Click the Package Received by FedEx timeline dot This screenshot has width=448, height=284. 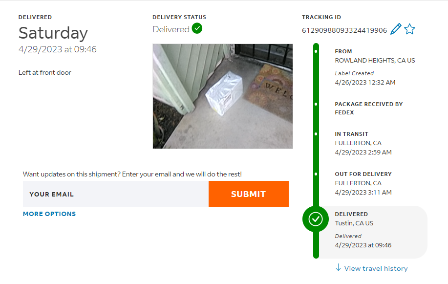pyautogui.click(x=316, y=104)
